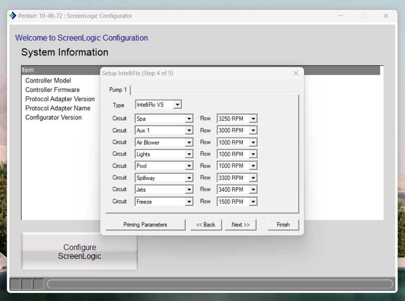The height and width of the screenshot is (301, 405).
Task: Minimize the ScreenLogic Configurator window
Action: 341,16
